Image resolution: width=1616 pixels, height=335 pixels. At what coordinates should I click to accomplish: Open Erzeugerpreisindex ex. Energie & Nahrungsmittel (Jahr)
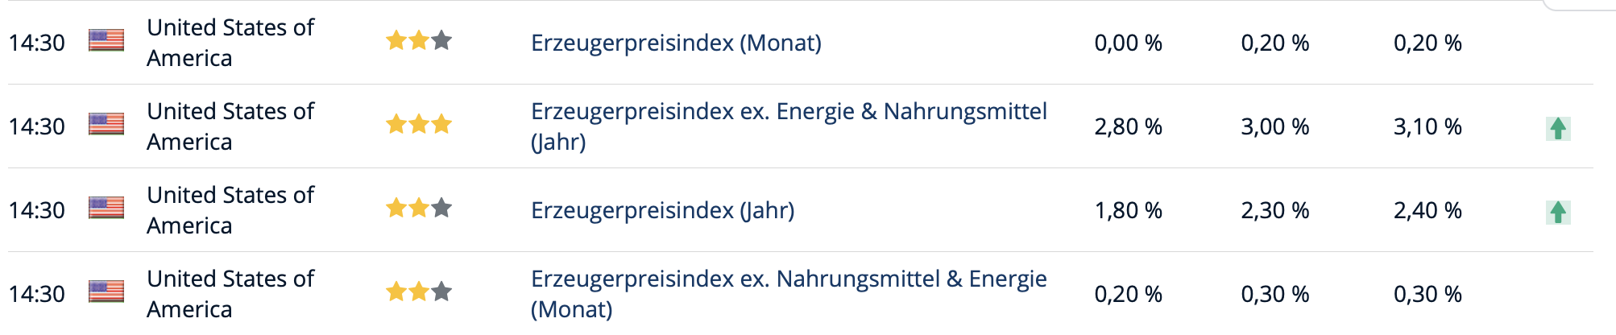(x=789, y=126)
